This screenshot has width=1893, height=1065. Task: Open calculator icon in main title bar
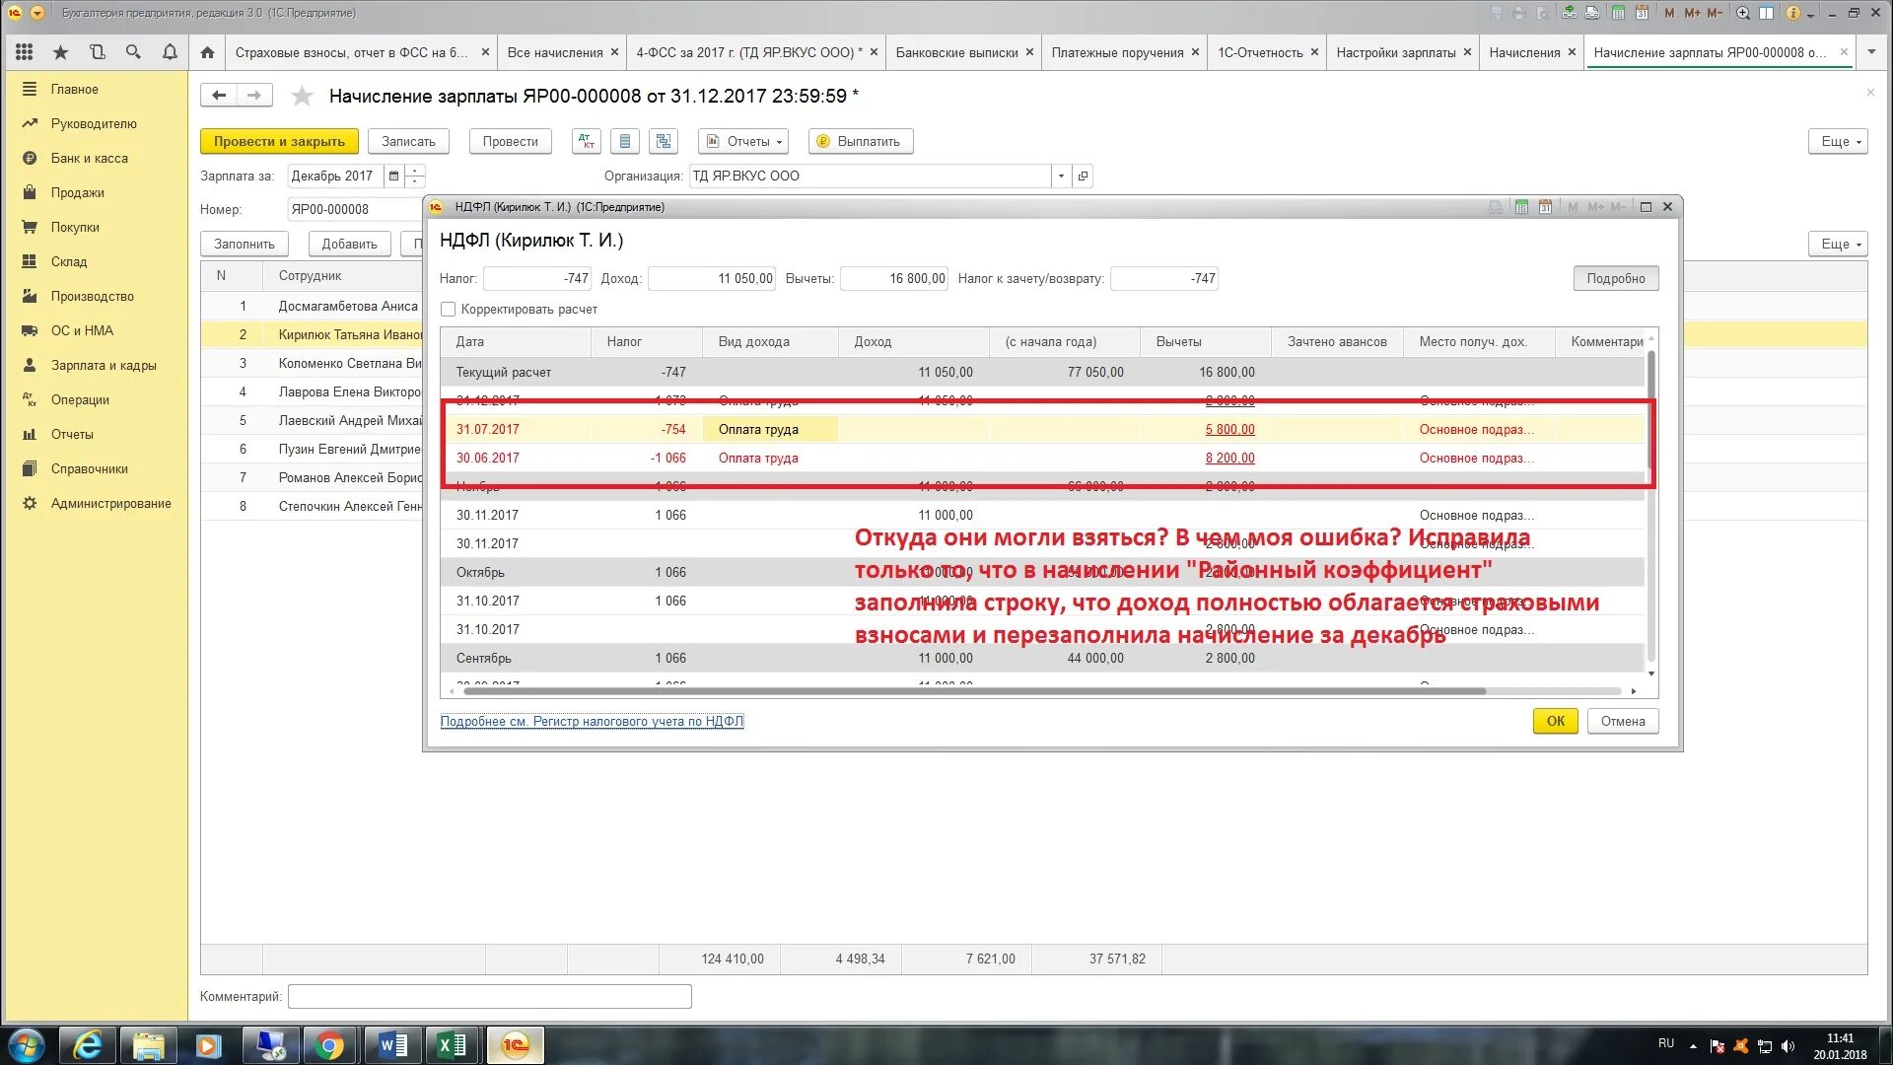click(1618, 13)
